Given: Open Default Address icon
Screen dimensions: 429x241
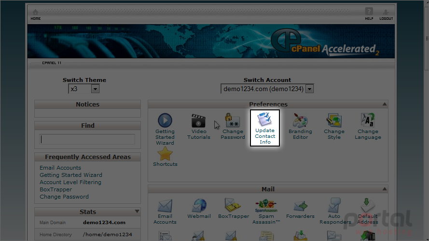Looking at the screenshot, I should (x=367, y=212).
